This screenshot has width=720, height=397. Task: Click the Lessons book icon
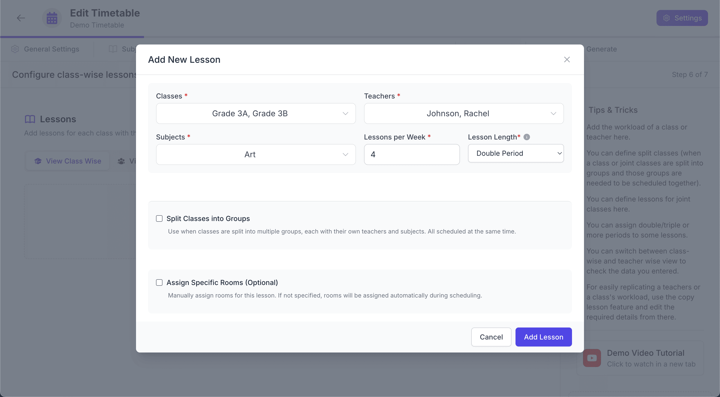point(30,119)
